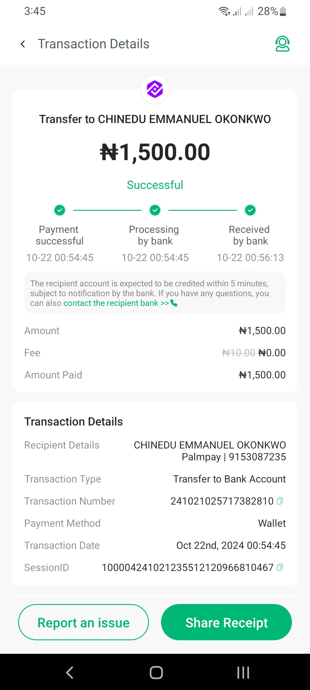Tap the back arrow beside Transaction Details
310x690 pixels.
23,44
